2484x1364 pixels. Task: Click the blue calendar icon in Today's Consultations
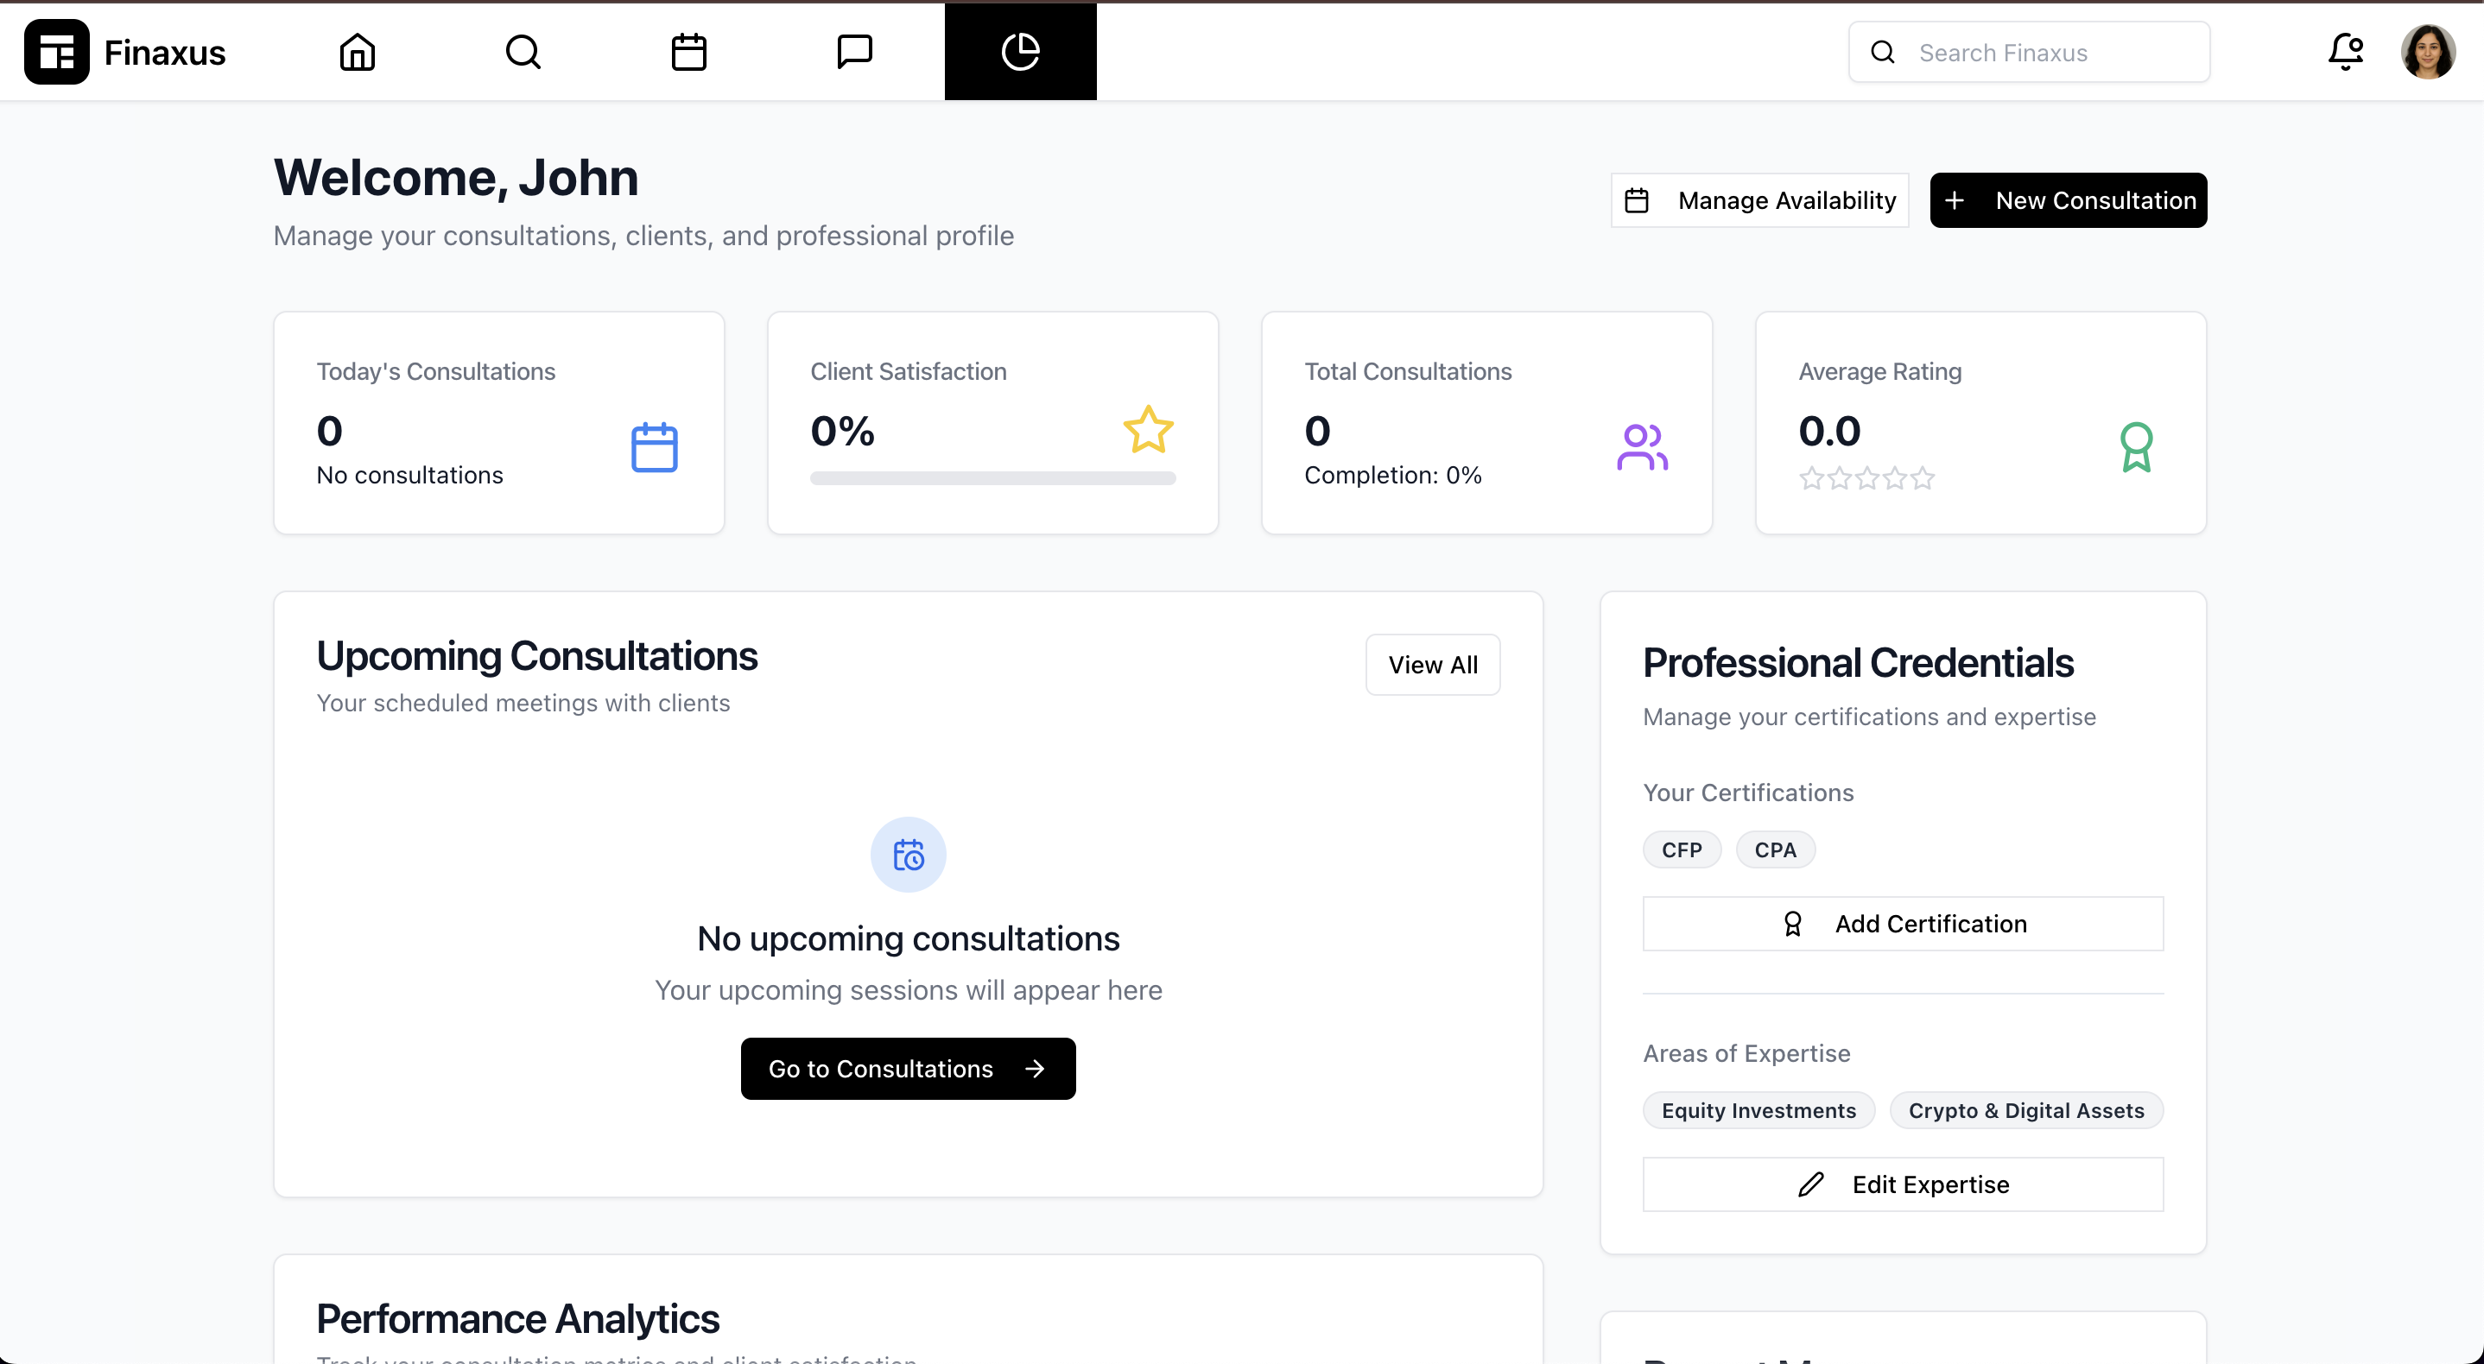click(654, 447)
